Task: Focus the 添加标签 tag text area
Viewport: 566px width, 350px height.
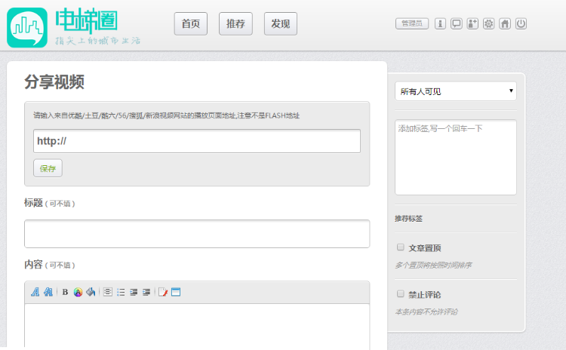Action: tap(456, 158)
